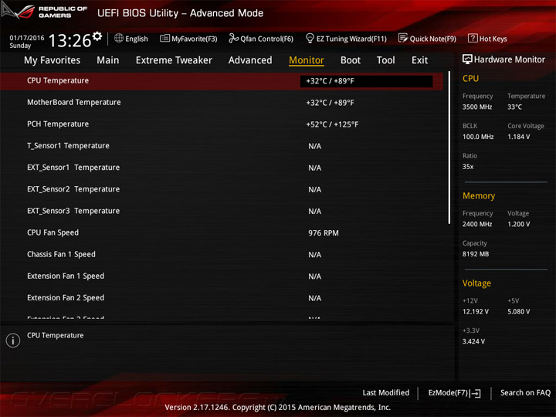
Task: Click the globe language icon
Action: 119,38
